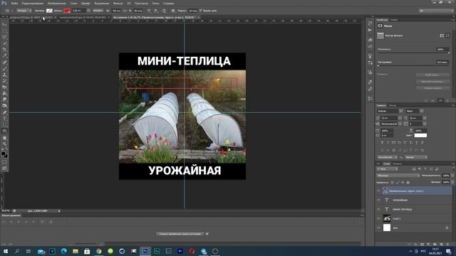
Task: Select the Hand tool
Action: tap(4, 137)
